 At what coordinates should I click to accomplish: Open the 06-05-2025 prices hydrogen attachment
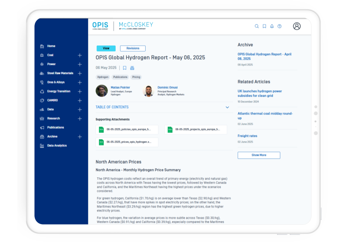coord(127,142)
